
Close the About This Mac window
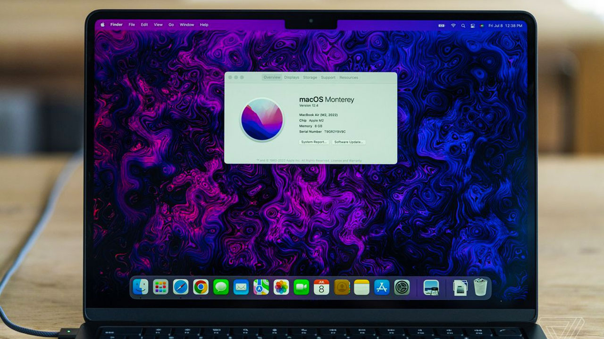coord(231,77)
